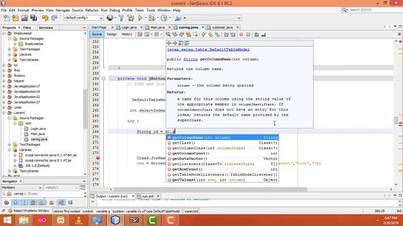Click the Open Project toolbar icon
Screen dimensions: 403x226
[x=25, y=18]
